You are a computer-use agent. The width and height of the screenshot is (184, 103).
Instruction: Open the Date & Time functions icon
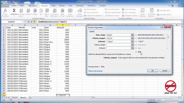[47, 13]
